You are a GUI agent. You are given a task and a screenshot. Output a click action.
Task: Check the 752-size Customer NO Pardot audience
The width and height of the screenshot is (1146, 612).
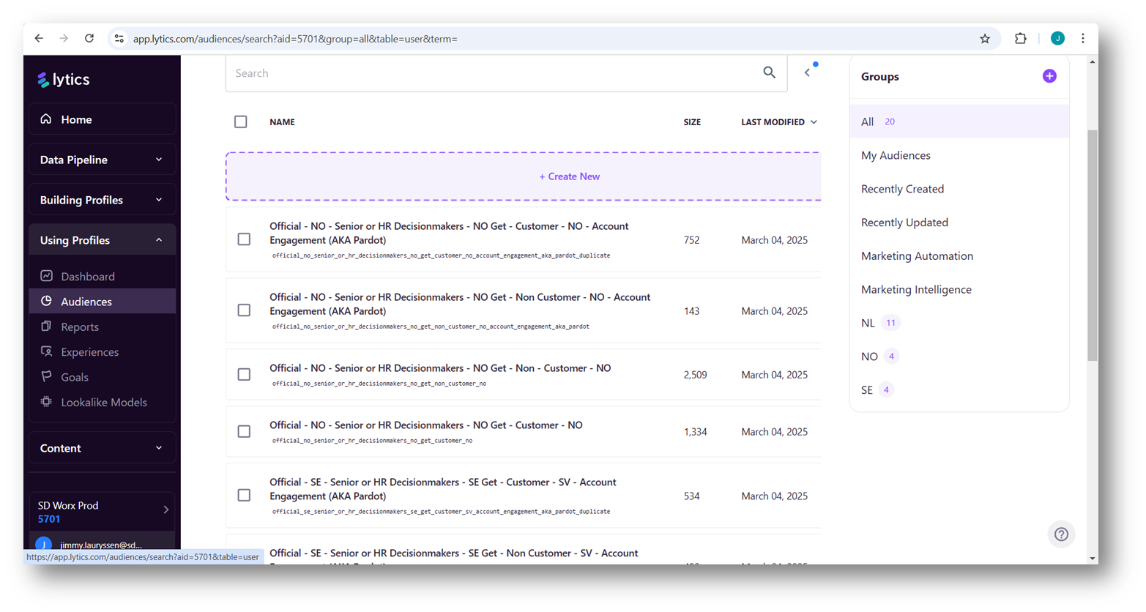[x=245, y=239]
